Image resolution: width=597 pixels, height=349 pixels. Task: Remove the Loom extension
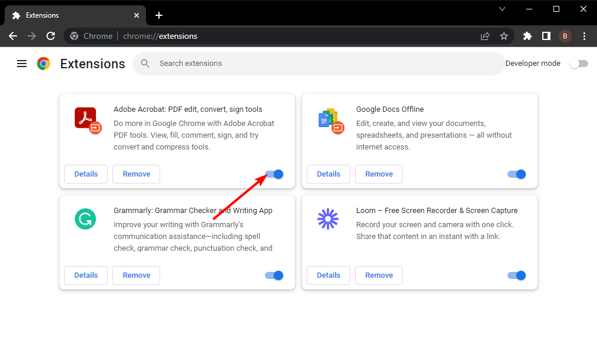[379, 275]
